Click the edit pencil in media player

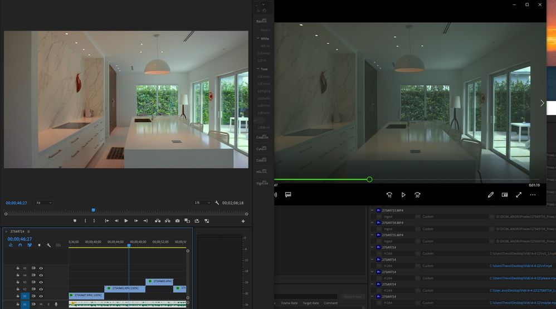[490, 195]
